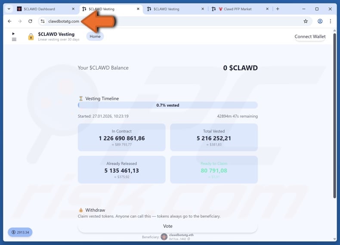Open the clawdbotatg.eth beneficiary link
340x245 pixels.
[181, 235]
